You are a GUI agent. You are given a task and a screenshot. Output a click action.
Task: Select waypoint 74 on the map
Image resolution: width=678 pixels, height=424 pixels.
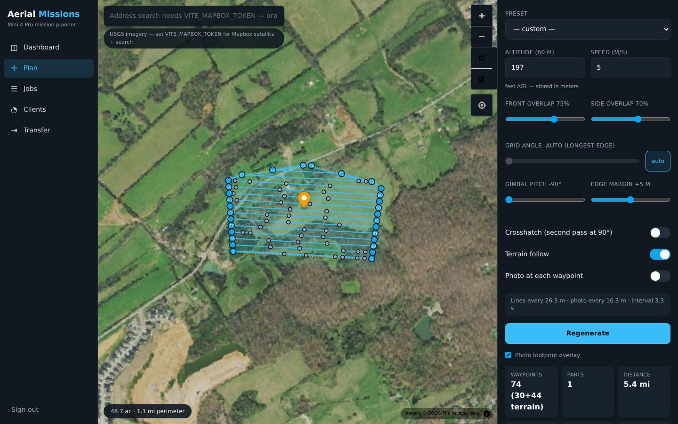coord(311,165)
